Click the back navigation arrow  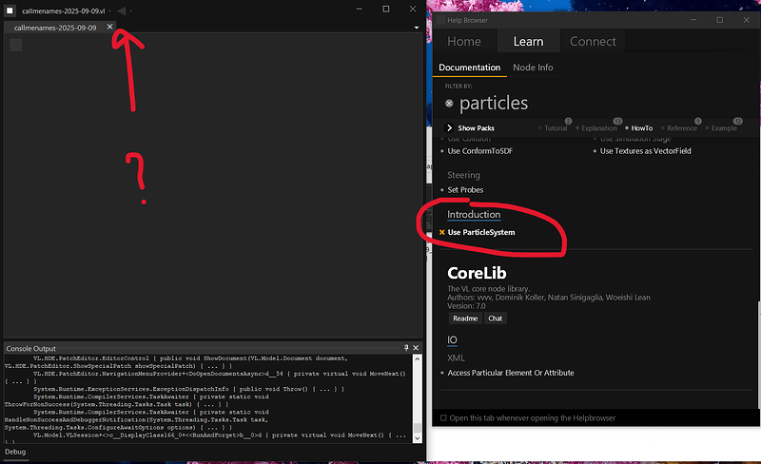coord(121,10)
